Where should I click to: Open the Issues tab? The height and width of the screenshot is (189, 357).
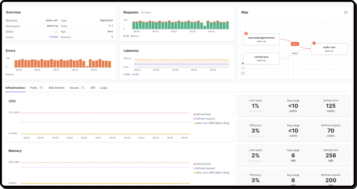pos(77,88)
